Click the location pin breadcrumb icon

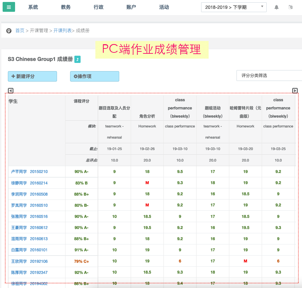tap(9, 31)
